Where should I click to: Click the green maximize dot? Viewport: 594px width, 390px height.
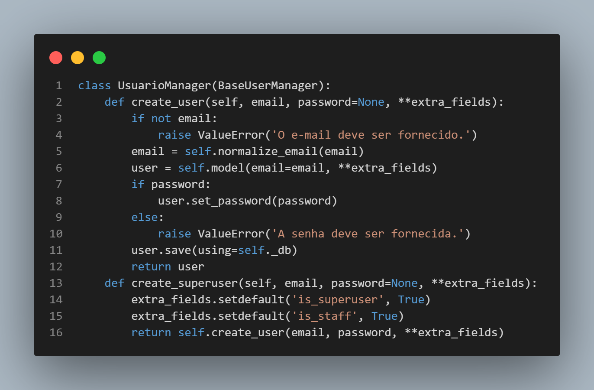coord(99,58)
